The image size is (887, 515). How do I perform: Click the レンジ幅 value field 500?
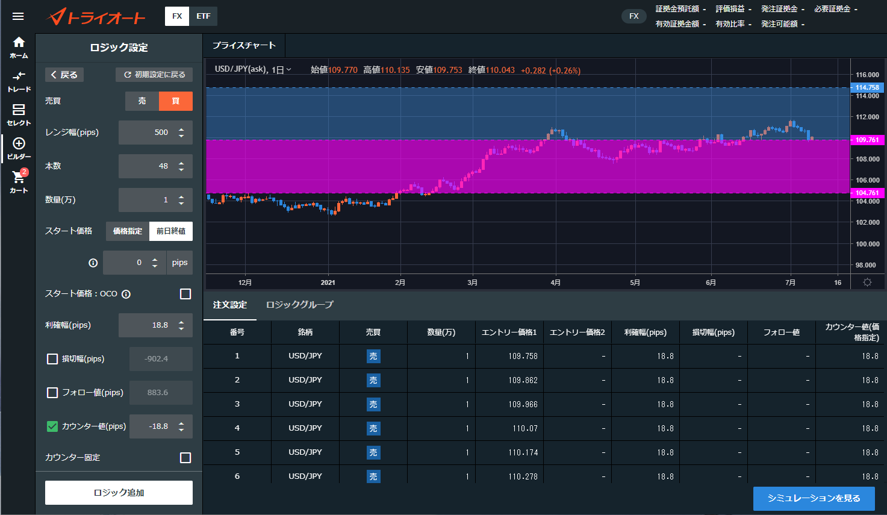tap(155, 133)
